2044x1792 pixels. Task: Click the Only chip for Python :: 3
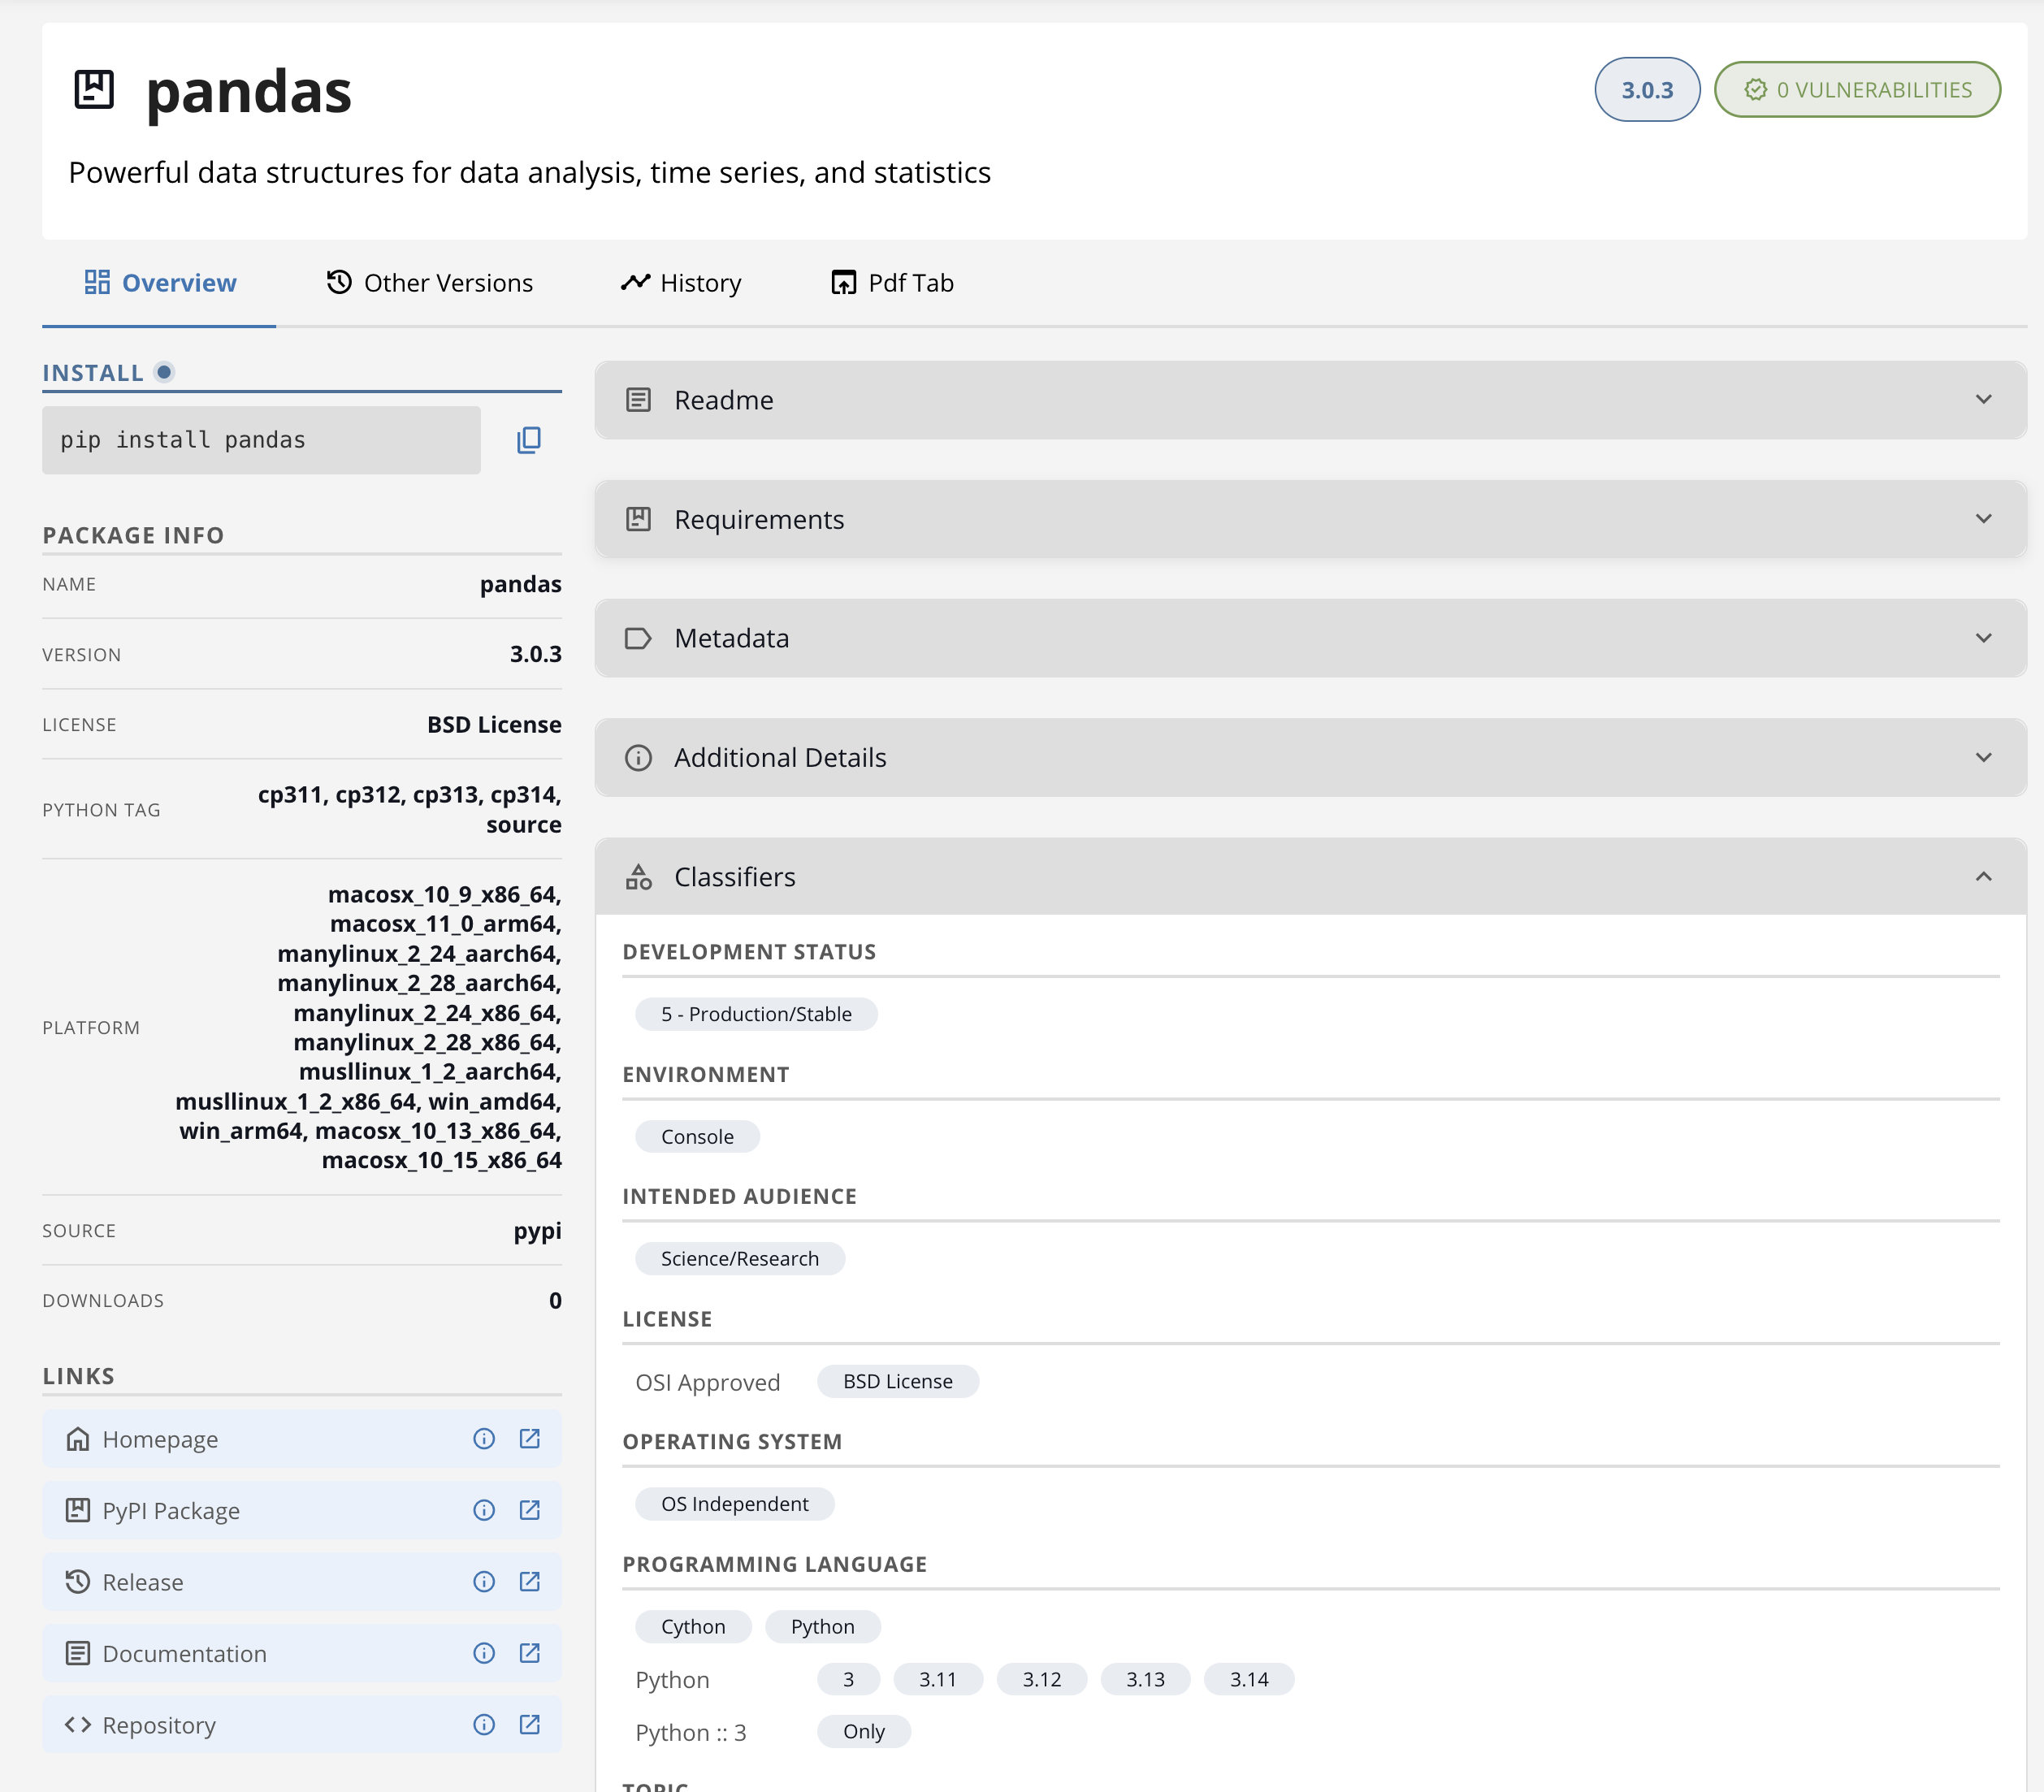coord(864,1731)
